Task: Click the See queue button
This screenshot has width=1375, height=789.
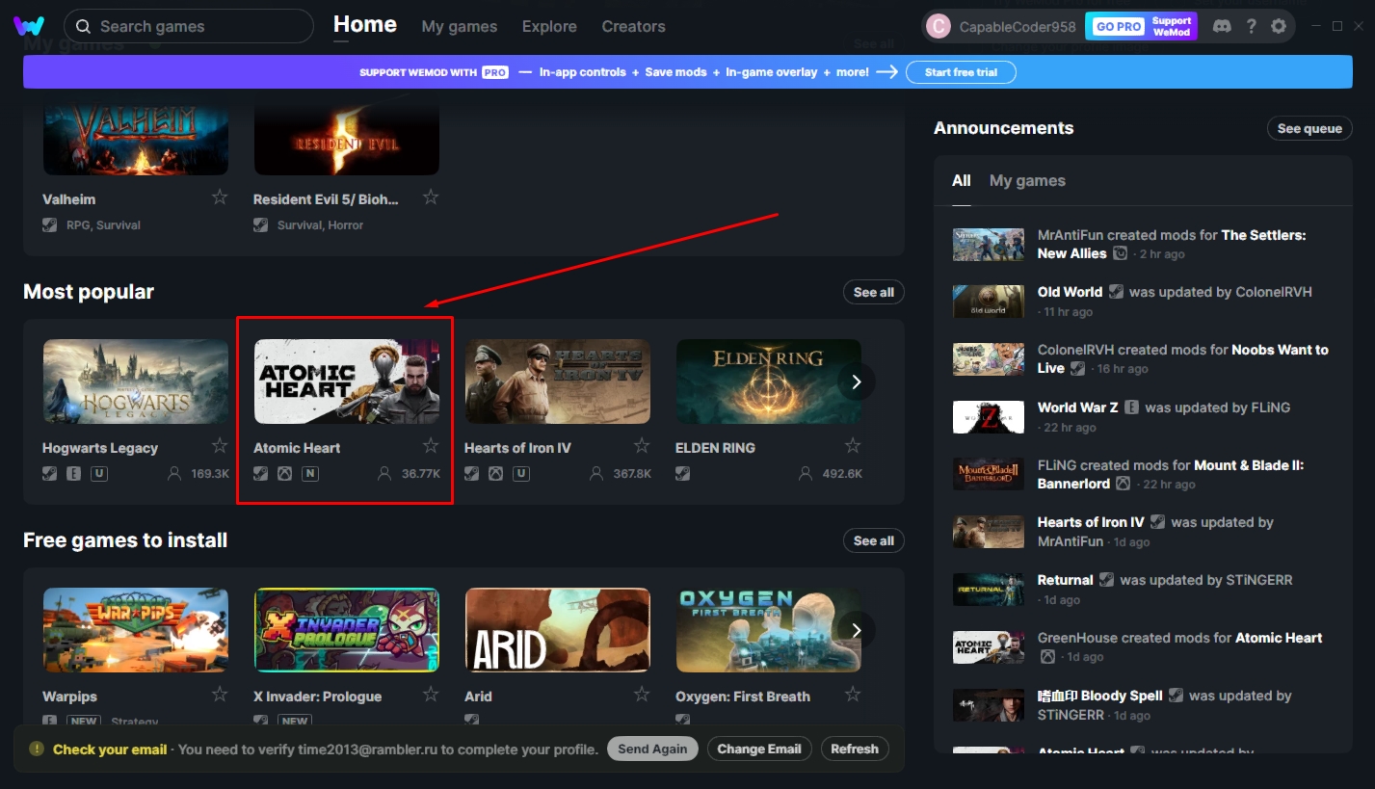Action: point(1309,129)
